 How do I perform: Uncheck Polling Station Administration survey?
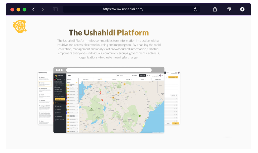(68, 88)
